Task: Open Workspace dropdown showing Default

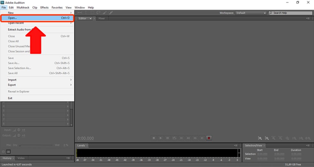Action: [251, 13]
